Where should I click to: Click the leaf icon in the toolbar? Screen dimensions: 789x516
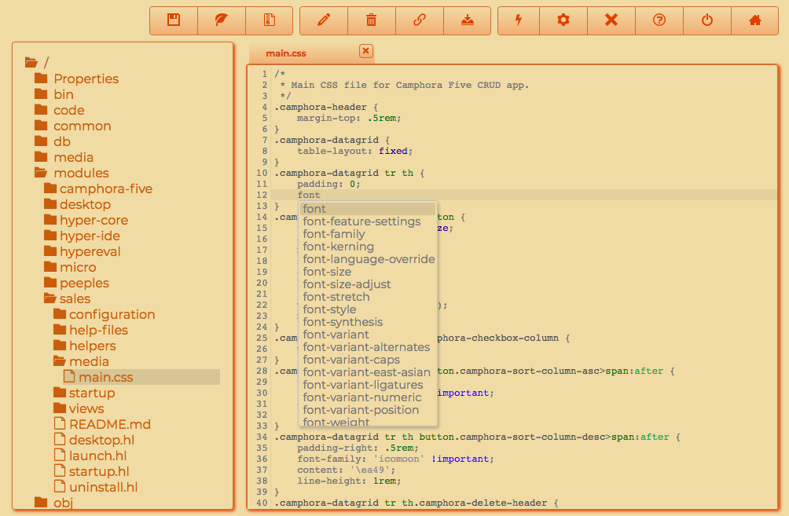pos(221,20)
